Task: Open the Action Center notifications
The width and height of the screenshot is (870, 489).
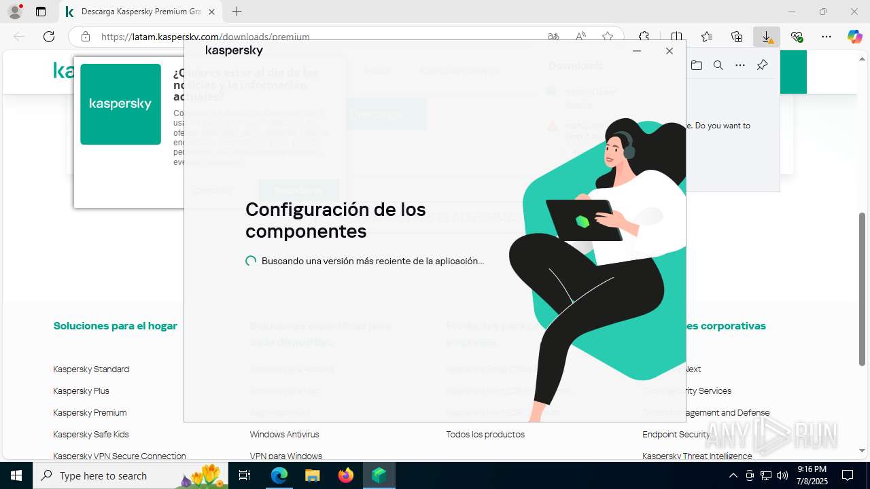Action: (848, 475)
